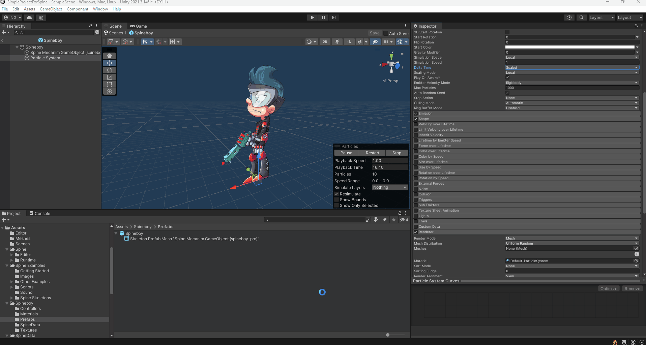Toggle Auto Random Seed checkbox
This screenshot has height=345, width=646.
507,93
